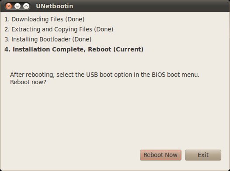Image resolution: width=230 pixels, height=171 pixels.
Task: Close the UNetbootin window with the red X
Action: pos(9,6)
